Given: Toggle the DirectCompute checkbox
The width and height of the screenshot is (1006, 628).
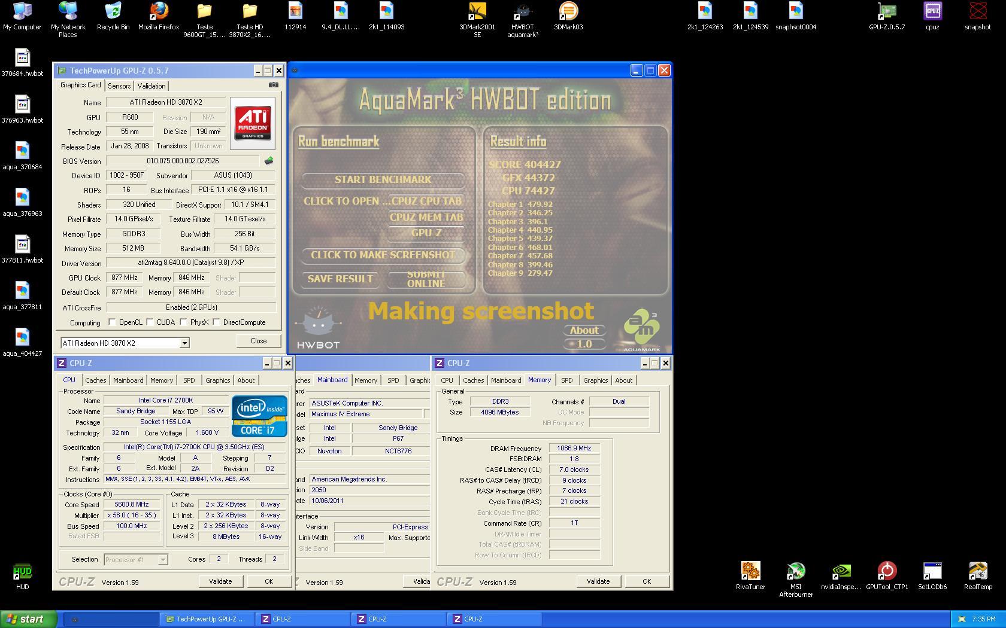Looking at the screenshot, I should (x=216, y=322).
